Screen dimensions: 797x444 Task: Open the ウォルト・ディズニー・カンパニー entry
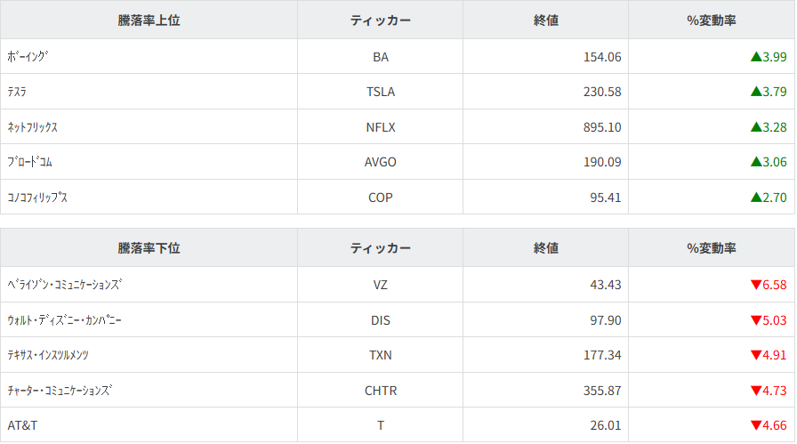point(64,320)
